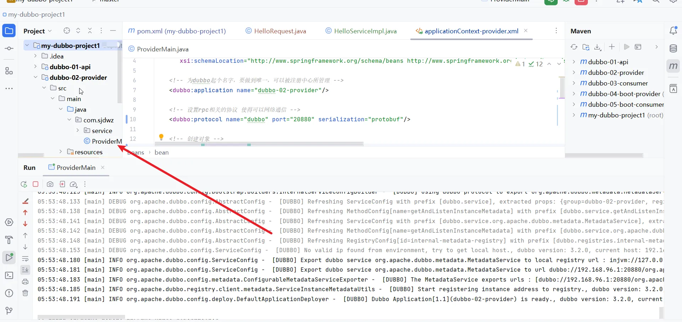Click the bean breadcrumb
682x322 pixels.
pyautogui.click(x=162, y=152)
